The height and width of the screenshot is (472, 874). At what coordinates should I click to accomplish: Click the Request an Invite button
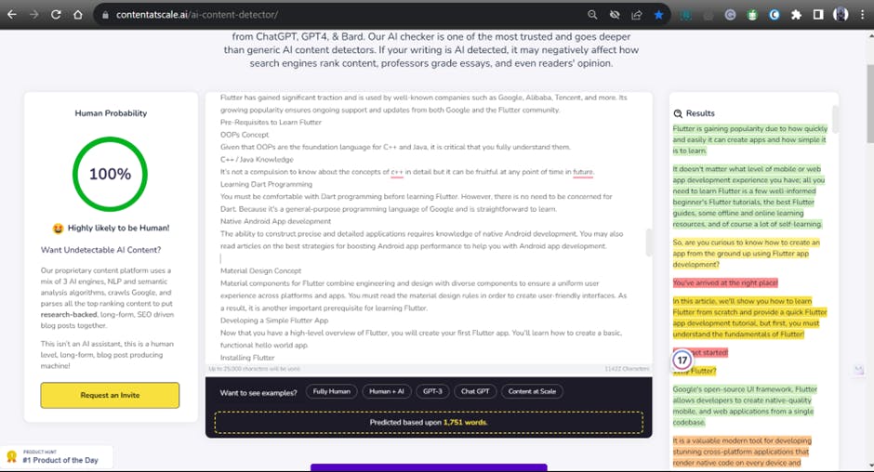110,395
